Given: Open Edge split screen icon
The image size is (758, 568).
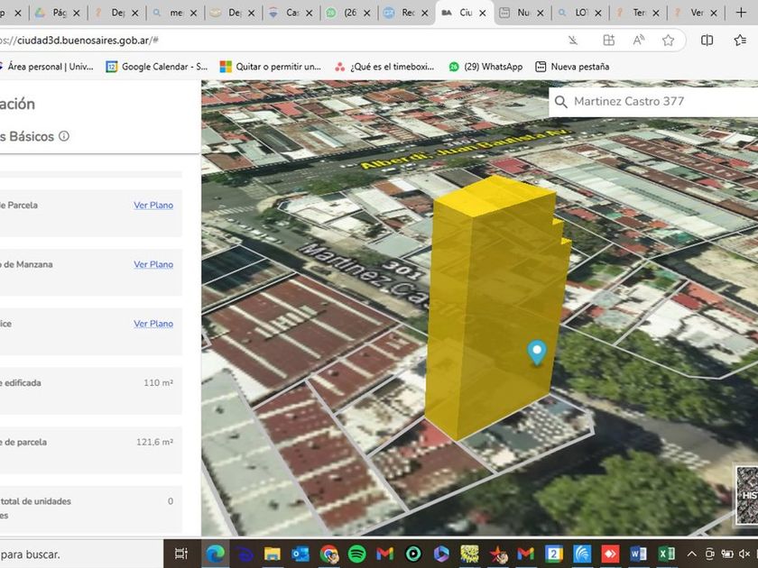Looking at the screenshot, I should (707, 41).
